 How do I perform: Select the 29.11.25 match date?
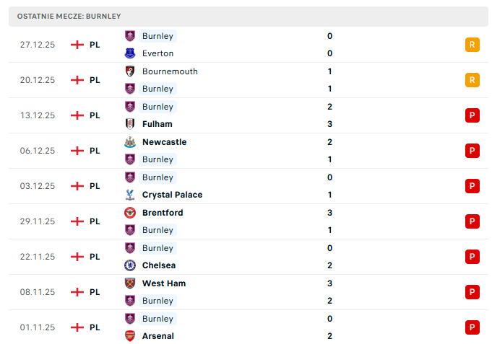38,221
